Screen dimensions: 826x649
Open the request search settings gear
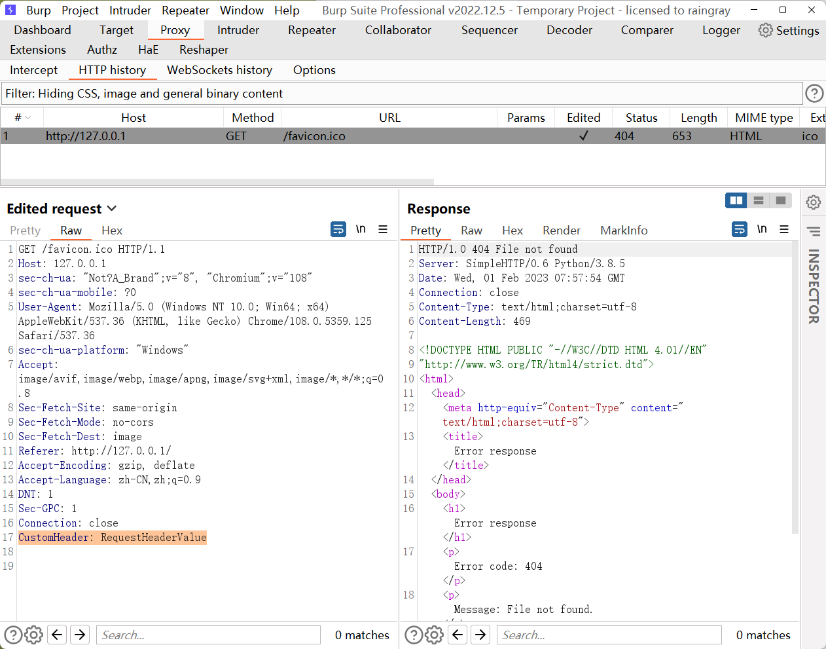[x=34, y=635]
